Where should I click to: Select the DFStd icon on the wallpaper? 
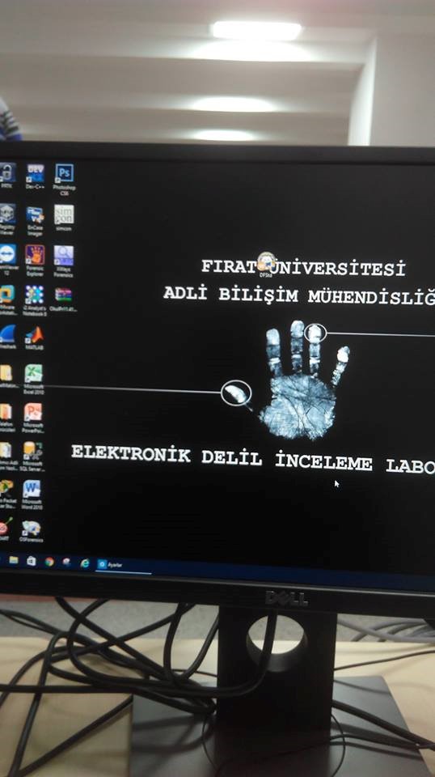(266, 265)
